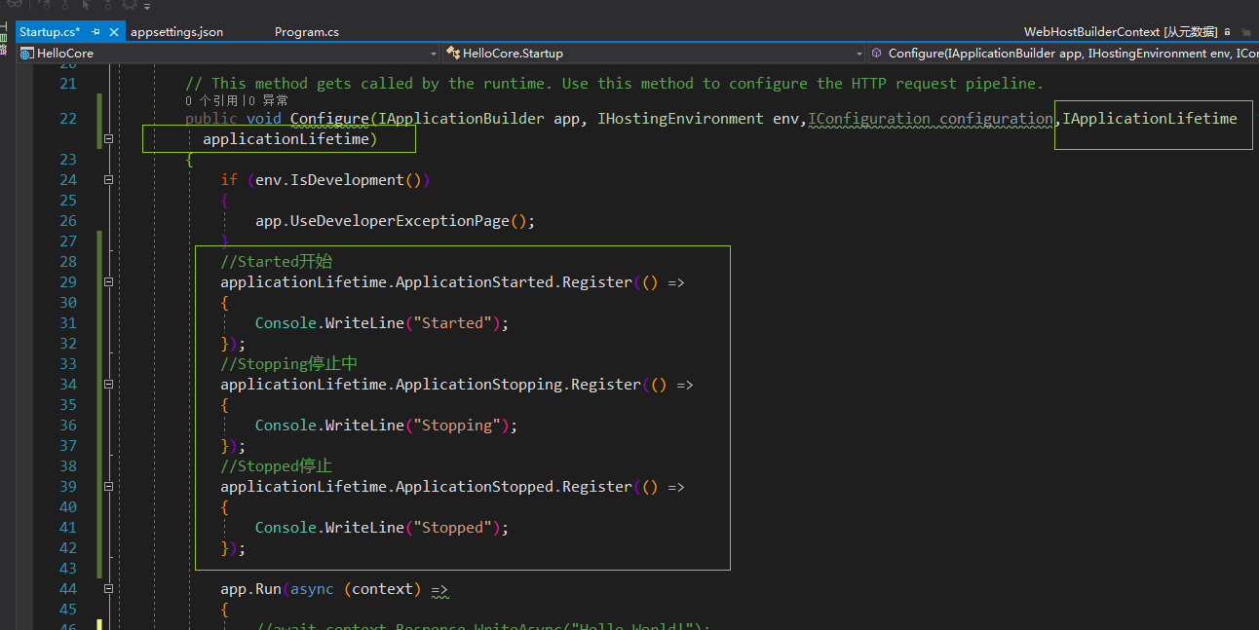Click Console on line 31

[286, 323]
